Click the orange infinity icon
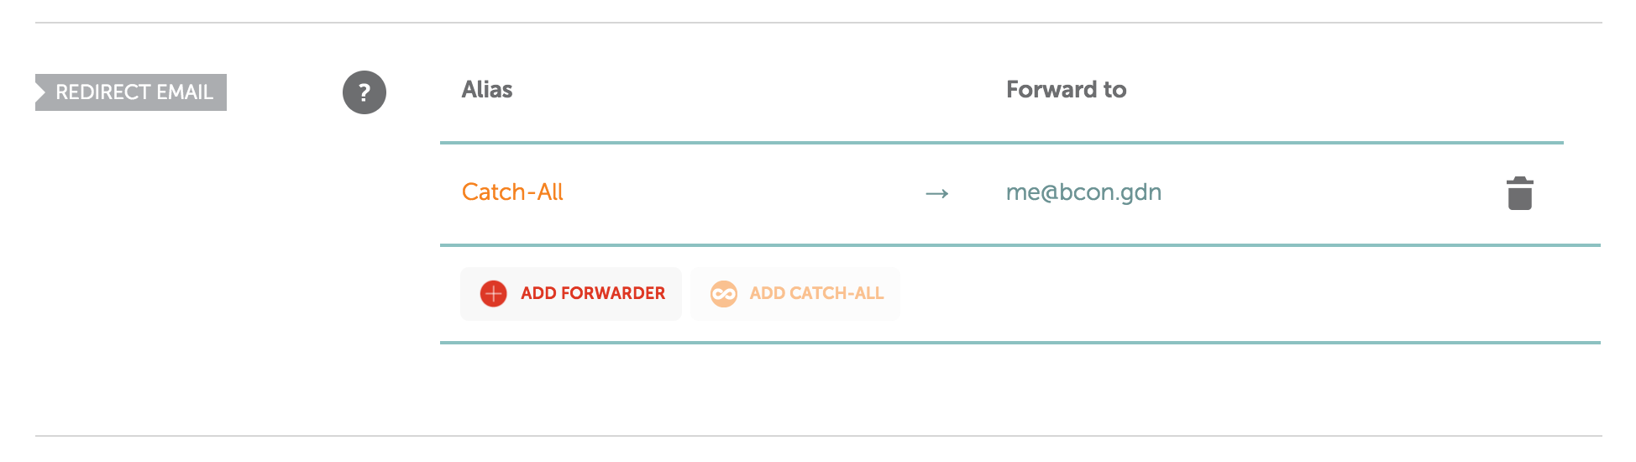1636x462 pixels. click(723, 293)
